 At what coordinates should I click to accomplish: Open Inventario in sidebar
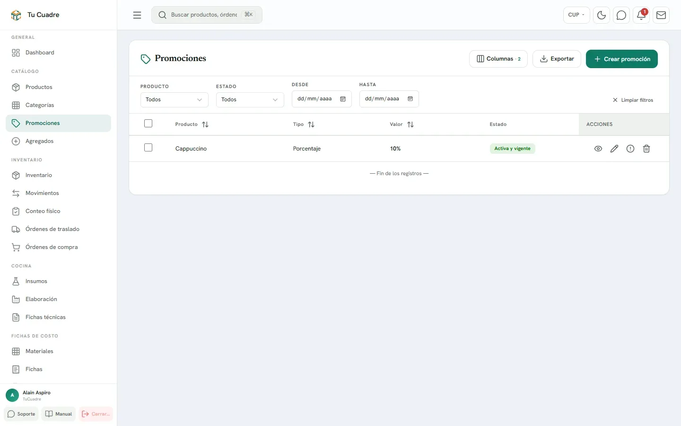(58, 175)
